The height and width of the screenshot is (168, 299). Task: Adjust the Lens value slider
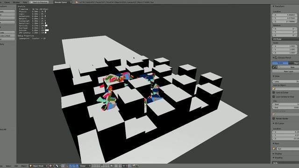coord(285,81)
